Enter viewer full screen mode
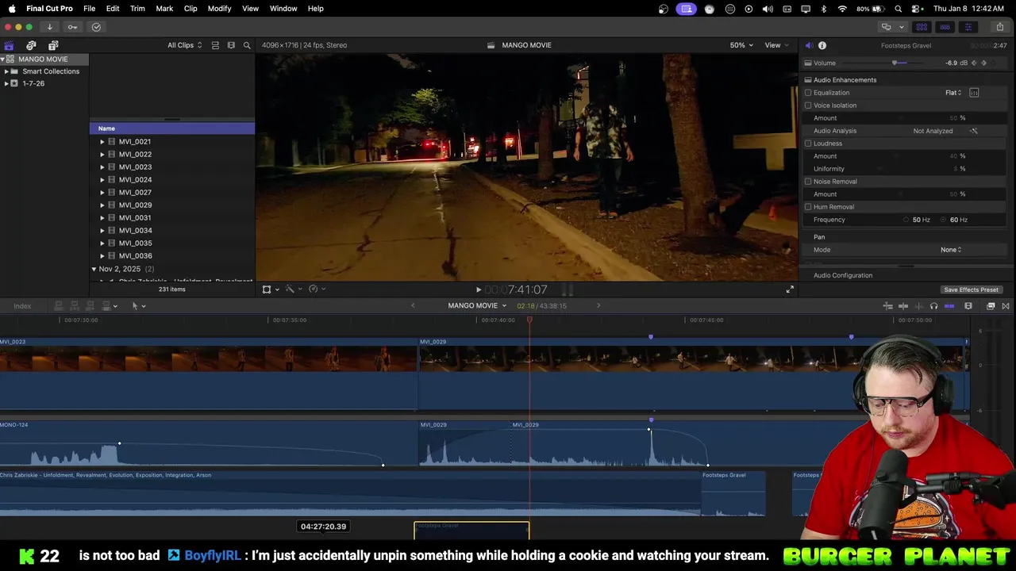 tap(790, 289)
